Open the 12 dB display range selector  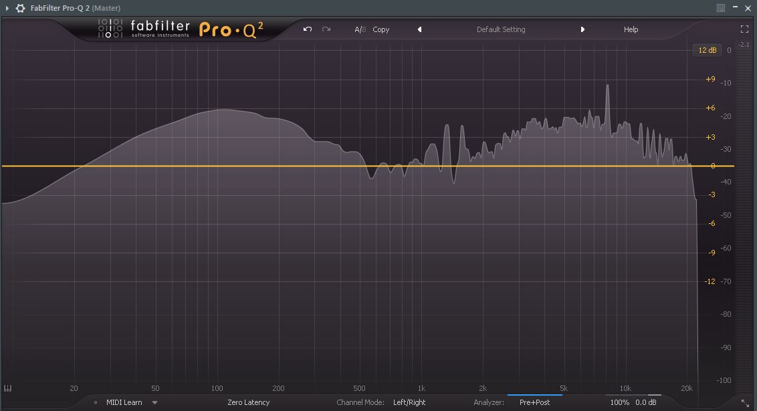tap(708, 50)
